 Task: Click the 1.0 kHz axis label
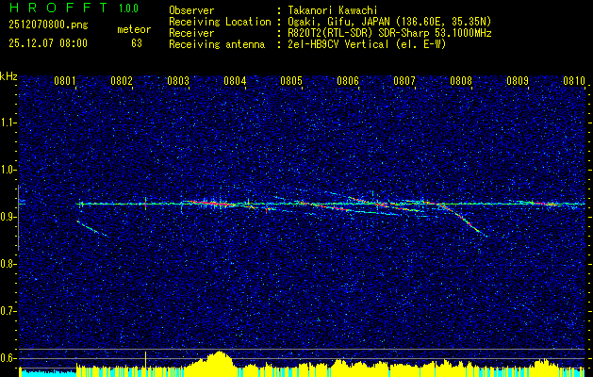pos(8,171)
